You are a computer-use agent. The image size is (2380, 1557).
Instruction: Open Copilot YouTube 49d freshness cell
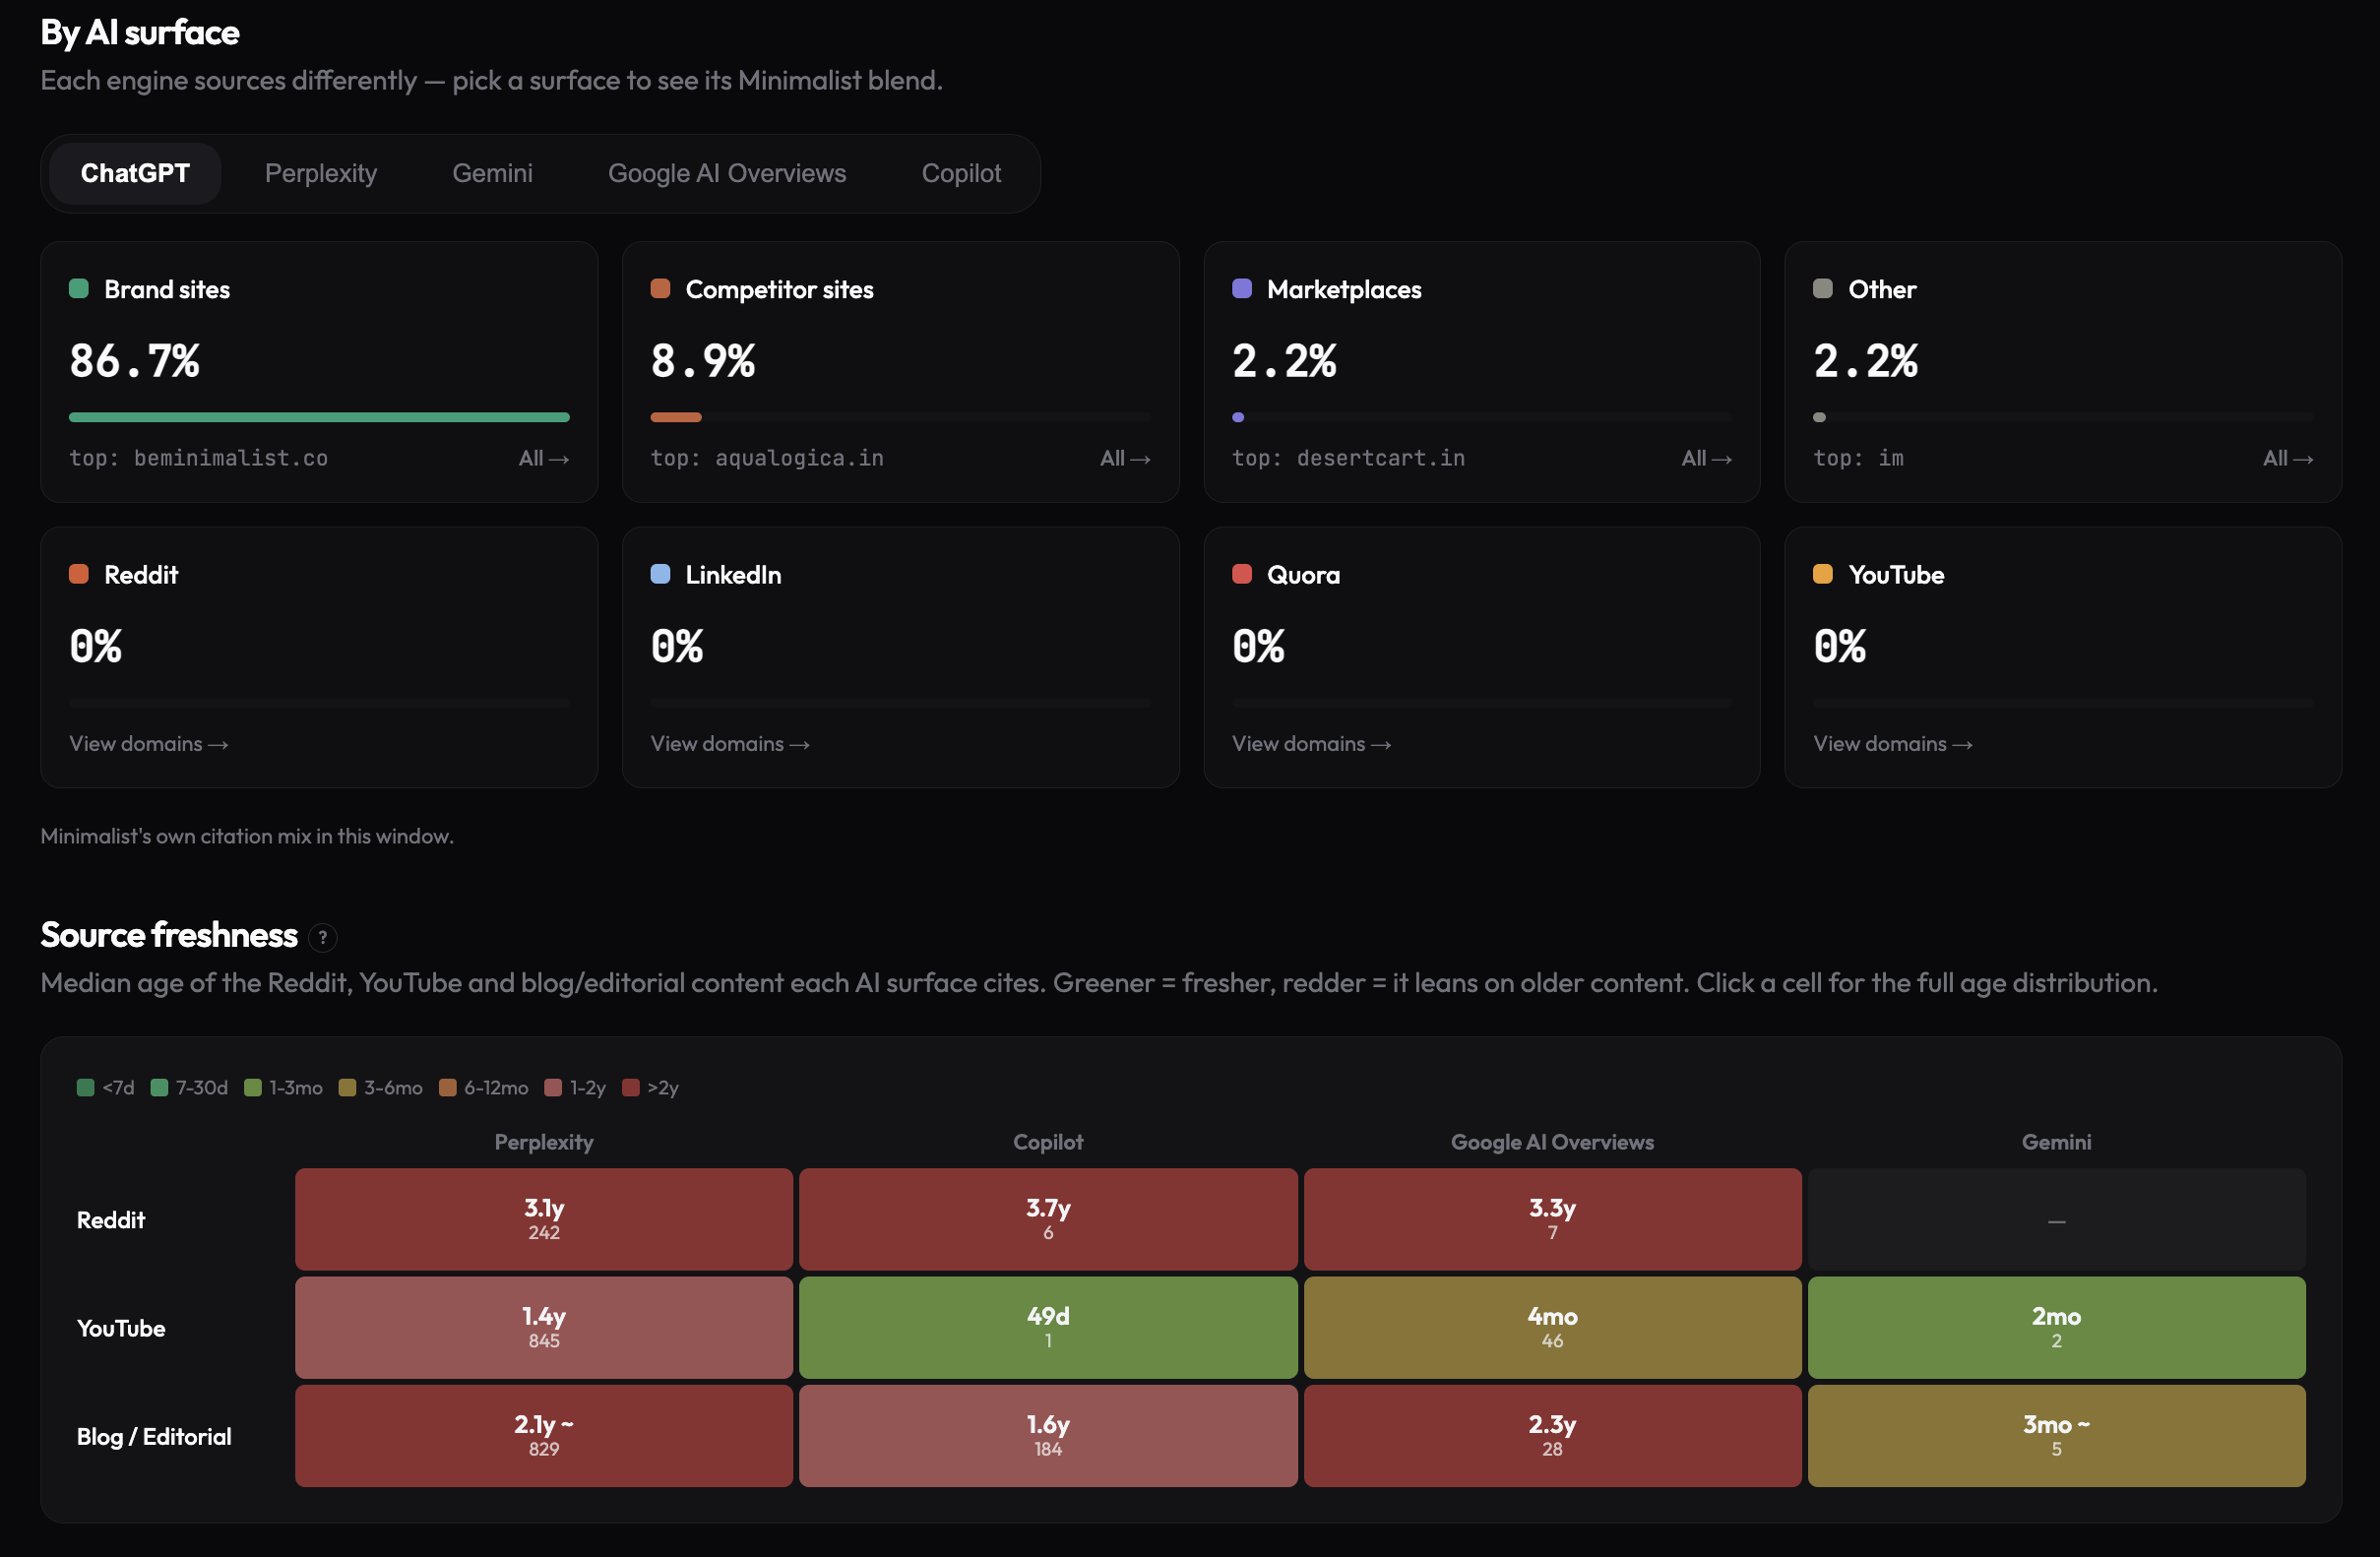(x=1048, y=1327)
